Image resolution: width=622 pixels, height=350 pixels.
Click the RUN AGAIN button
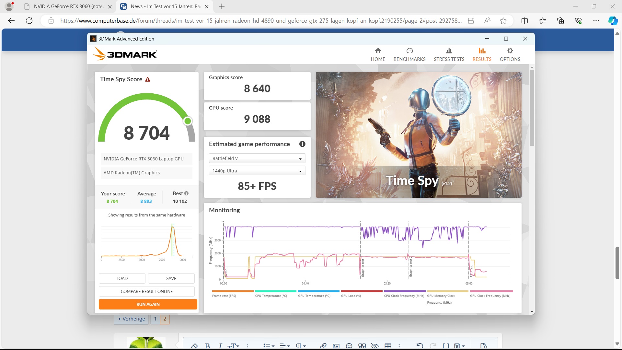(148, 304)
